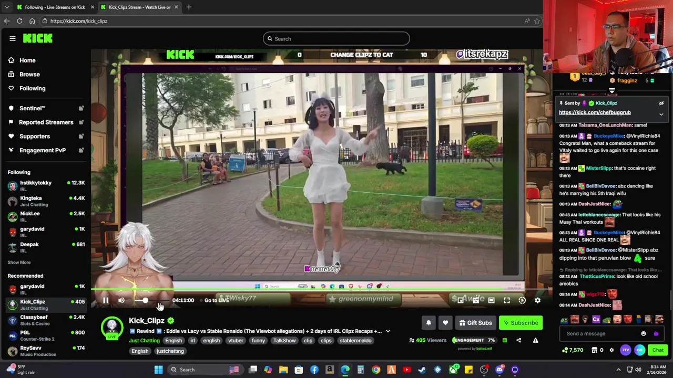Click the Kick search field
The image size is (673, 378).
pos(336,38)
